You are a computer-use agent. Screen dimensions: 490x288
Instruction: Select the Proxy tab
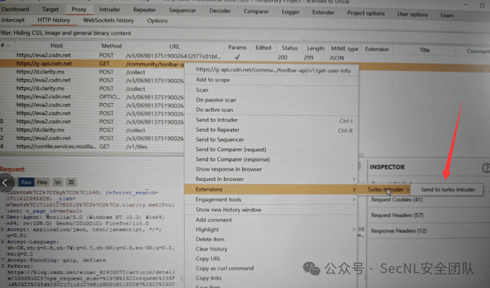[x=79, y=9]
